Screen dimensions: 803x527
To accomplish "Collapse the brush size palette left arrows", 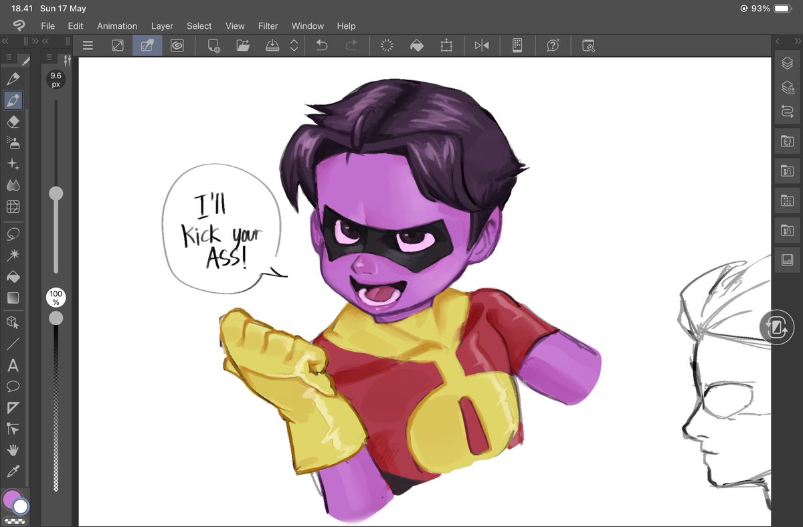I will coord(46,41).
